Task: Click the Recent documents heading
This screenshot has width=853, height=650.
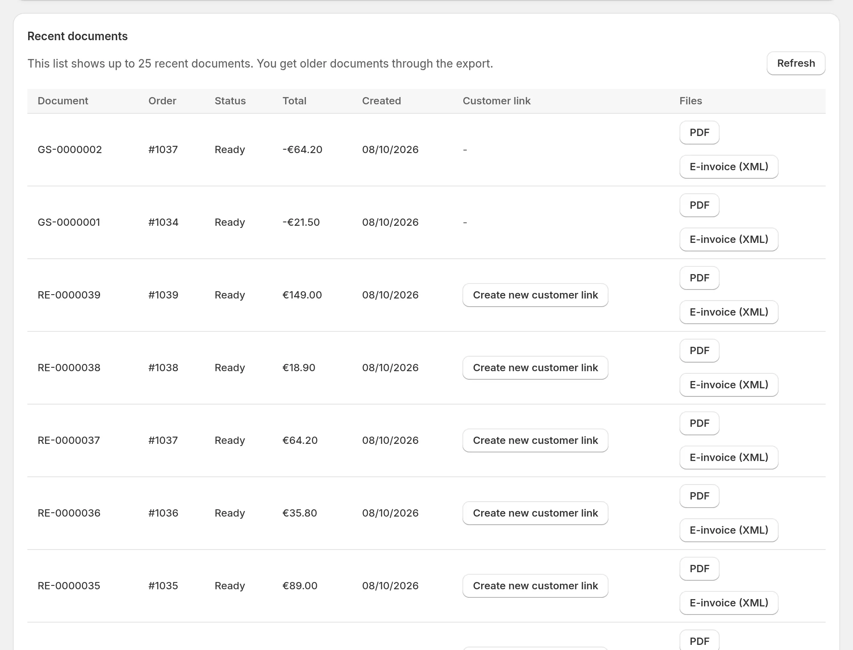Action: point(77,36)
